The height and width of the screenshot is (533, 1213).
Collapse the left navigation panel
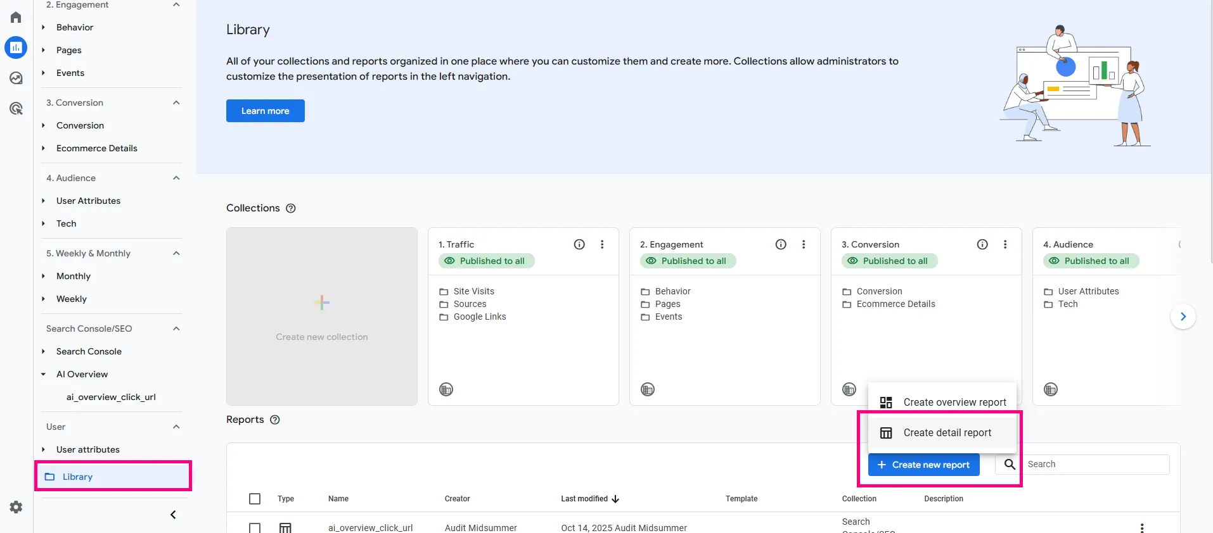pos(173,515)
